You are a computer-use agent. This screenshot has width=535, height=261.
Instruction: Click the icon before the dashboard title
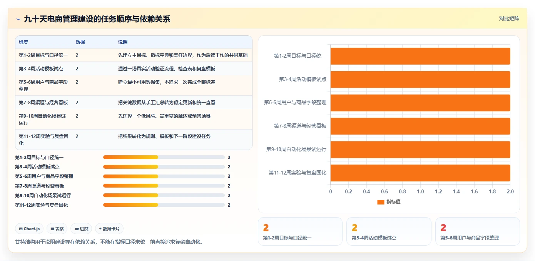click(x=18, y=19)
